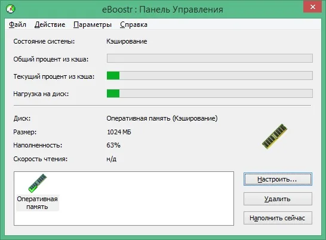Select the Оперативная память device icon in list
This screenshot has width=326, height=240.
(x=38, y=183)
